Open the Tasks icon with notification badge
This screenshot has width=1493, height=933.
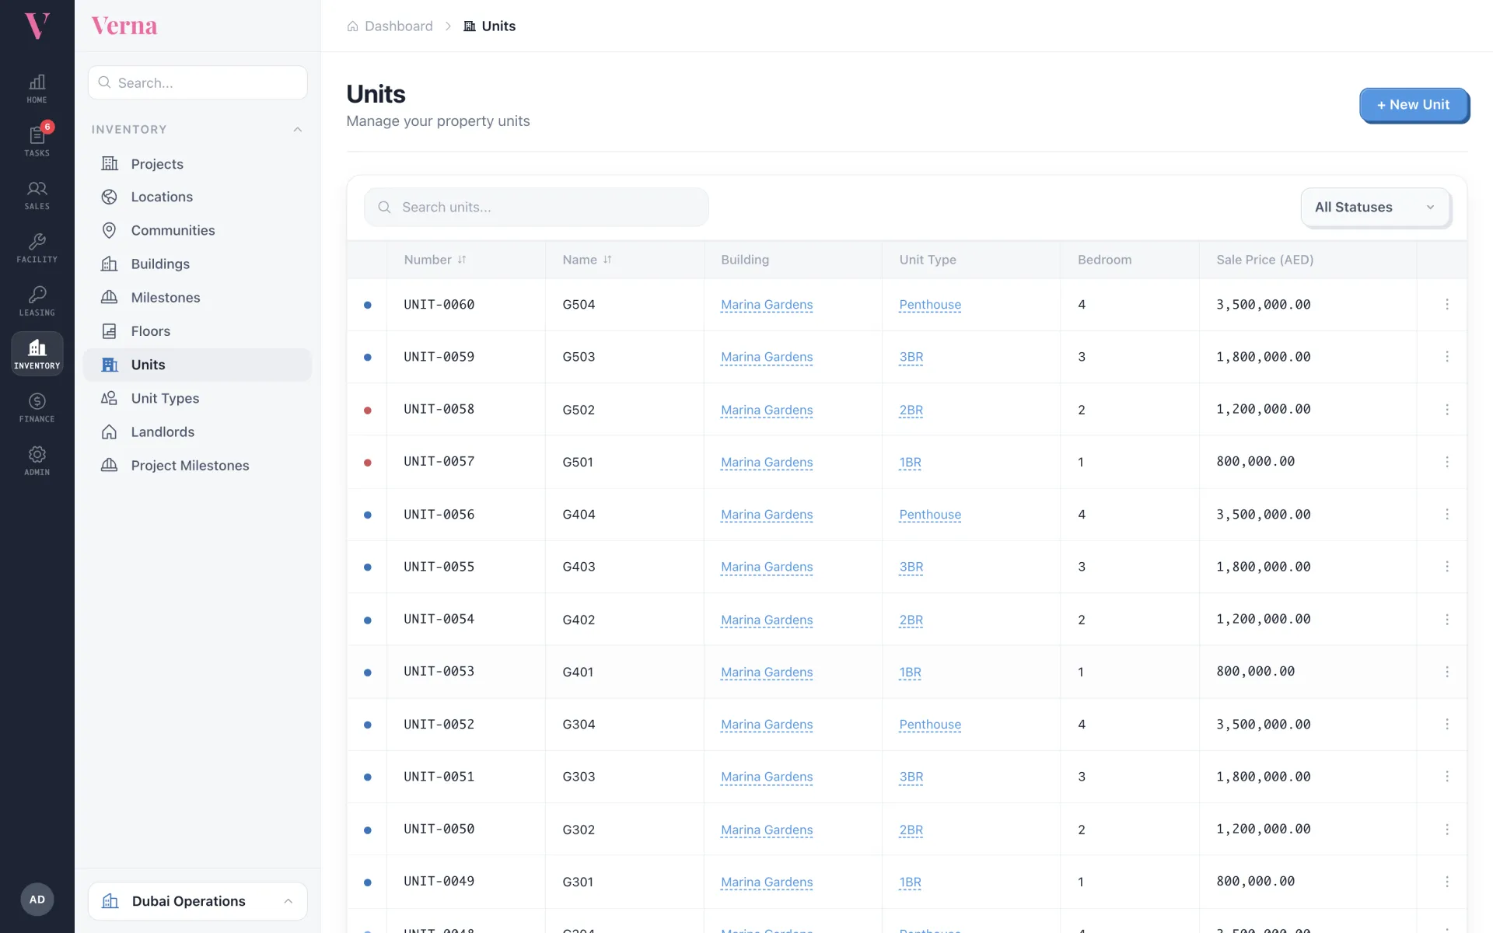(x=37, y=141)
